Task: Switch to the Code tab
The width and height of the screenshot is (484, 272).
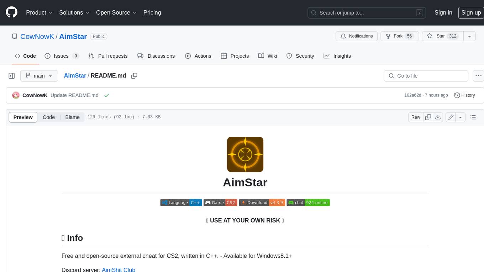Action: tap(25, 56)
